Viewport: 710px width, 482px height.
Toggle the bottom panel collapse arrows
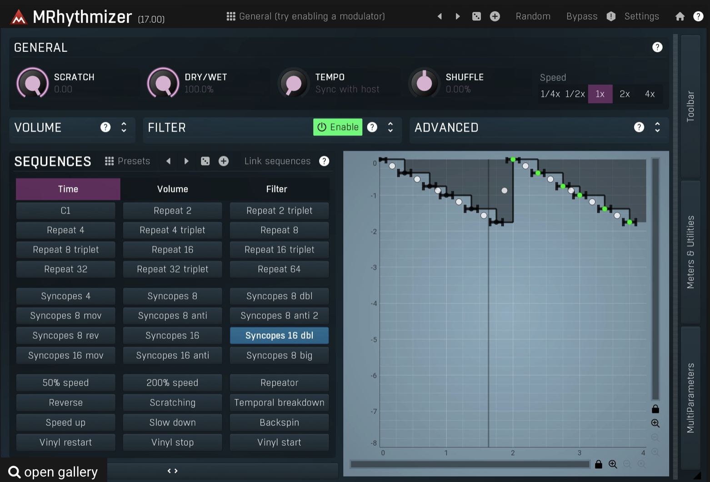coord(173,471)
